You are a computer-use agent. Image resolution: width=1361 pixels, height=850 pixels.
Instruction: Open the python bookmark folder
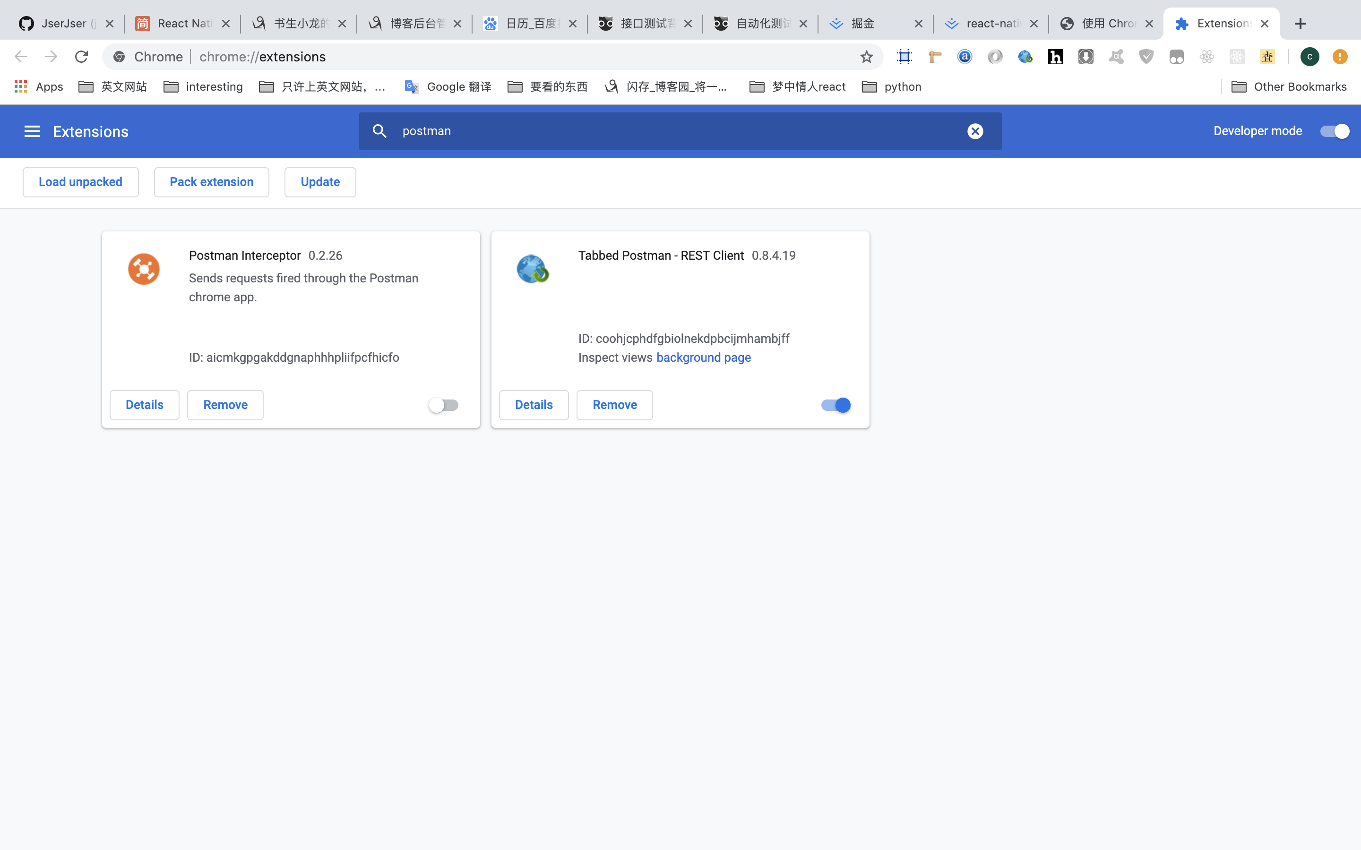[x=891, y=86]
